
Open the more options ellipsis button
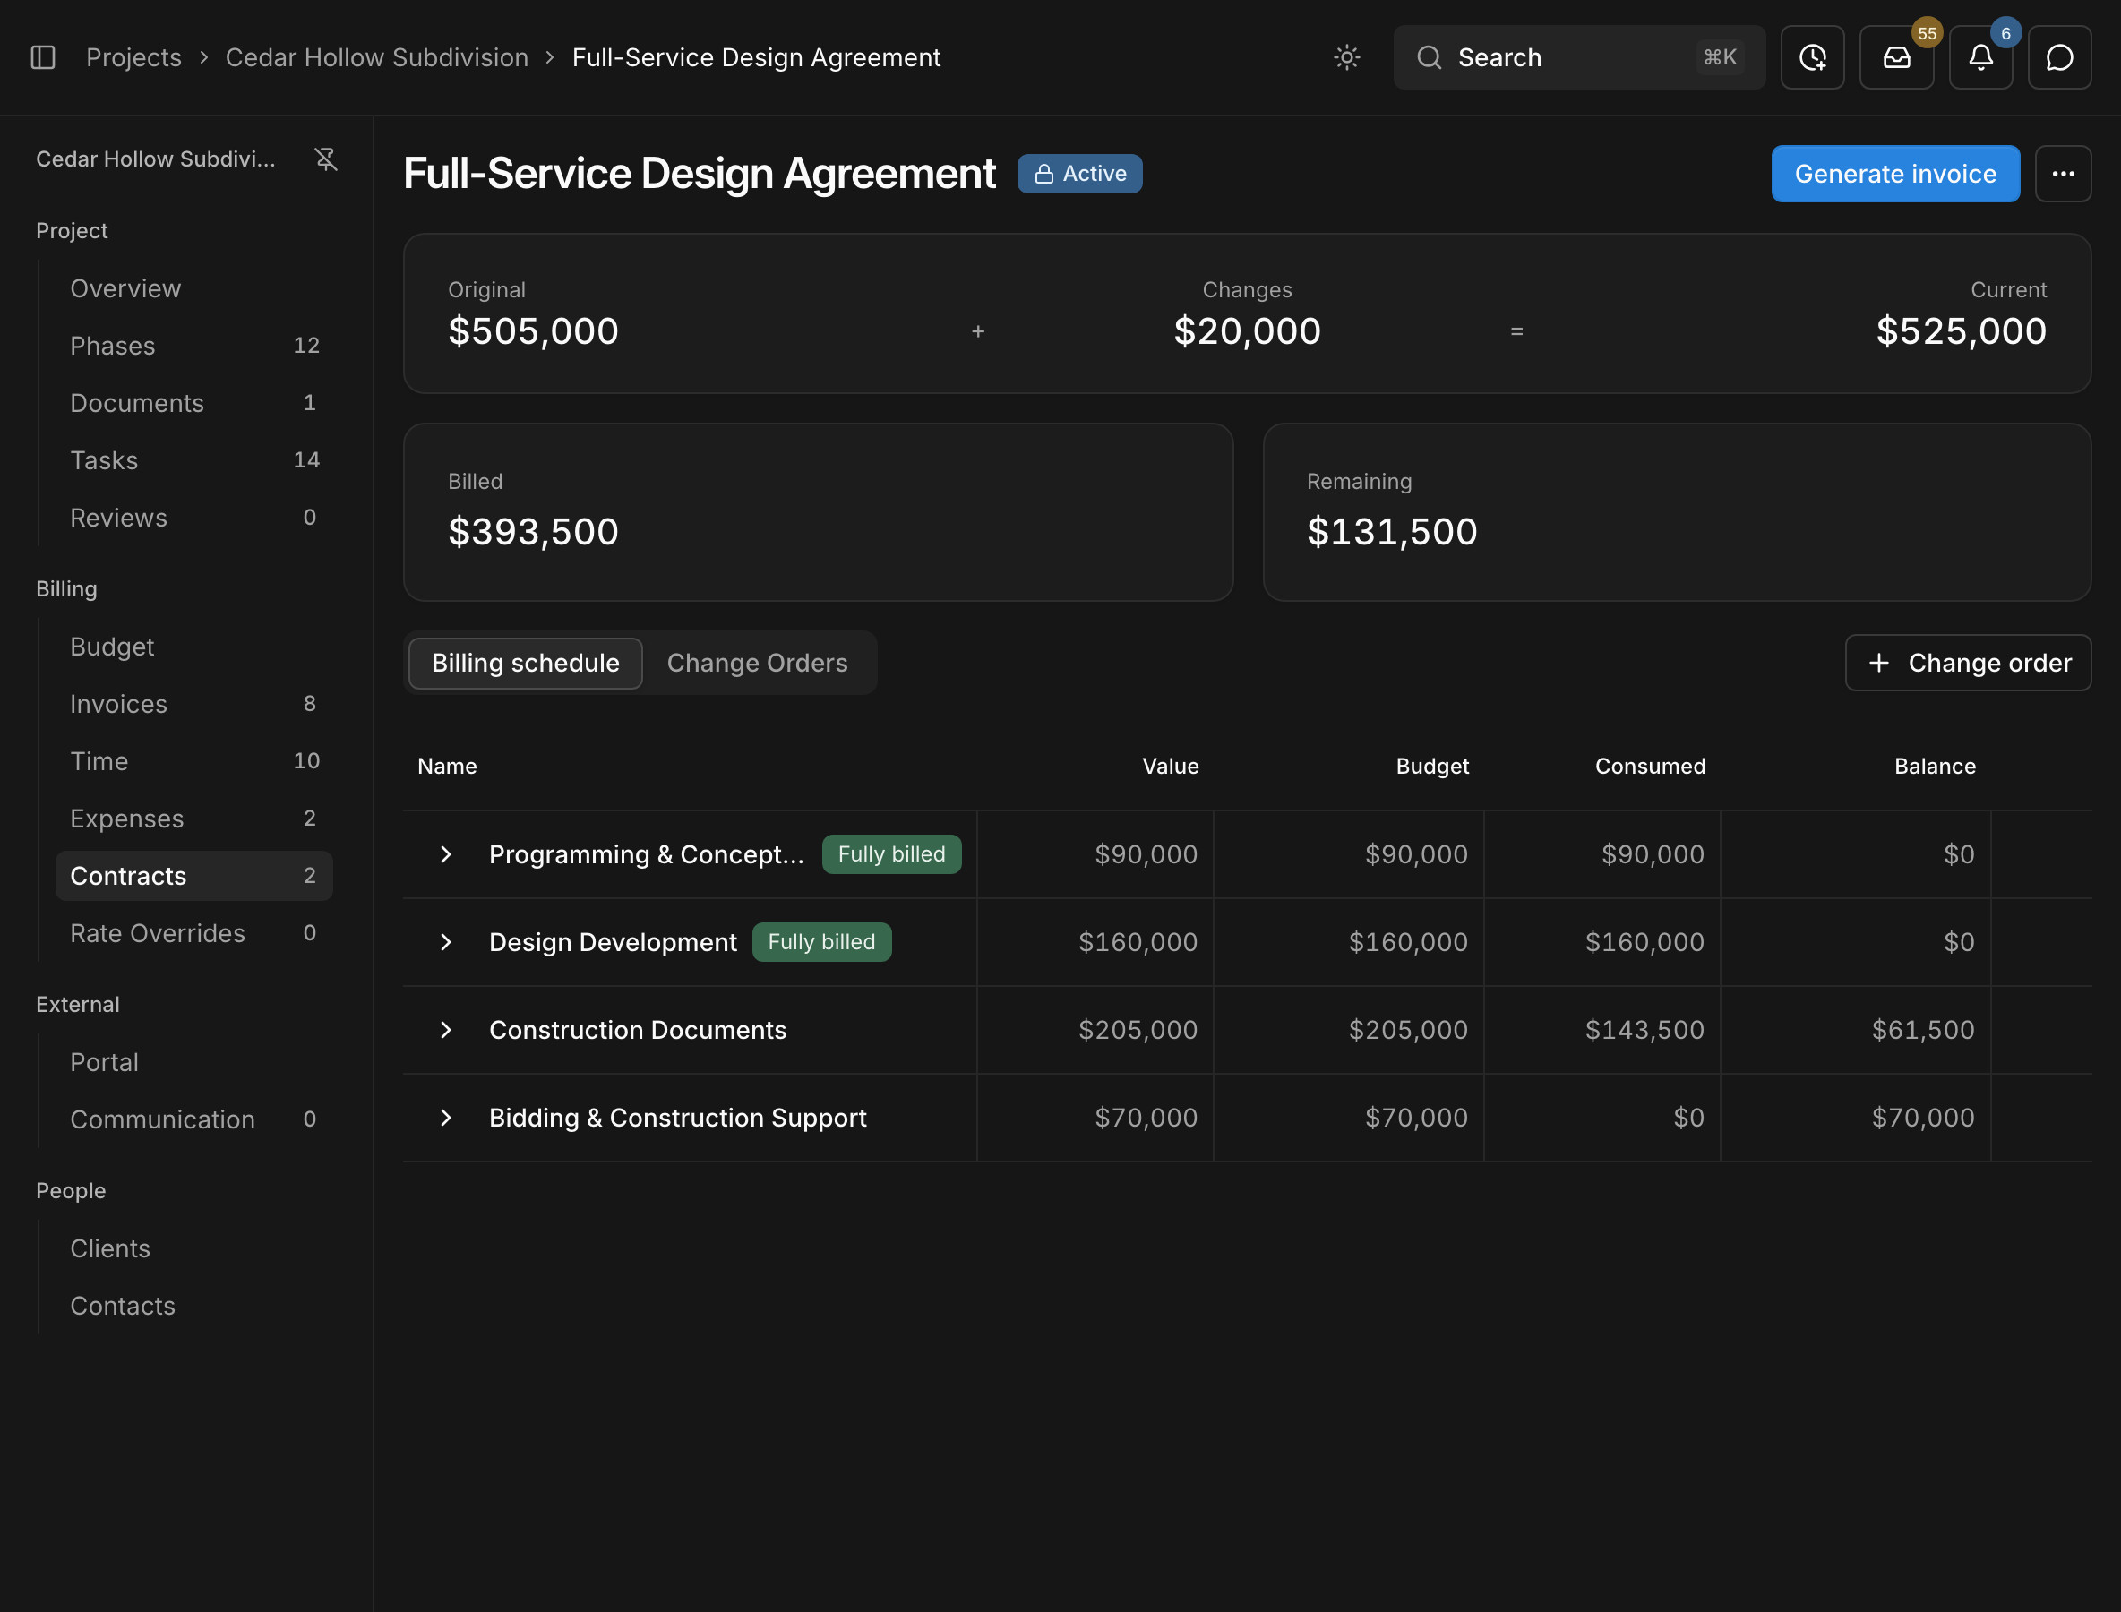[2064, 174]
